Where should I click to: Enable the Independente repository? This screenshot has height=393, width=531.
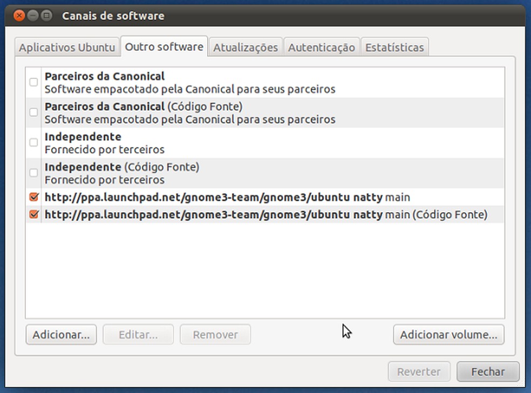pyautogui.click(x=33, y=143)
